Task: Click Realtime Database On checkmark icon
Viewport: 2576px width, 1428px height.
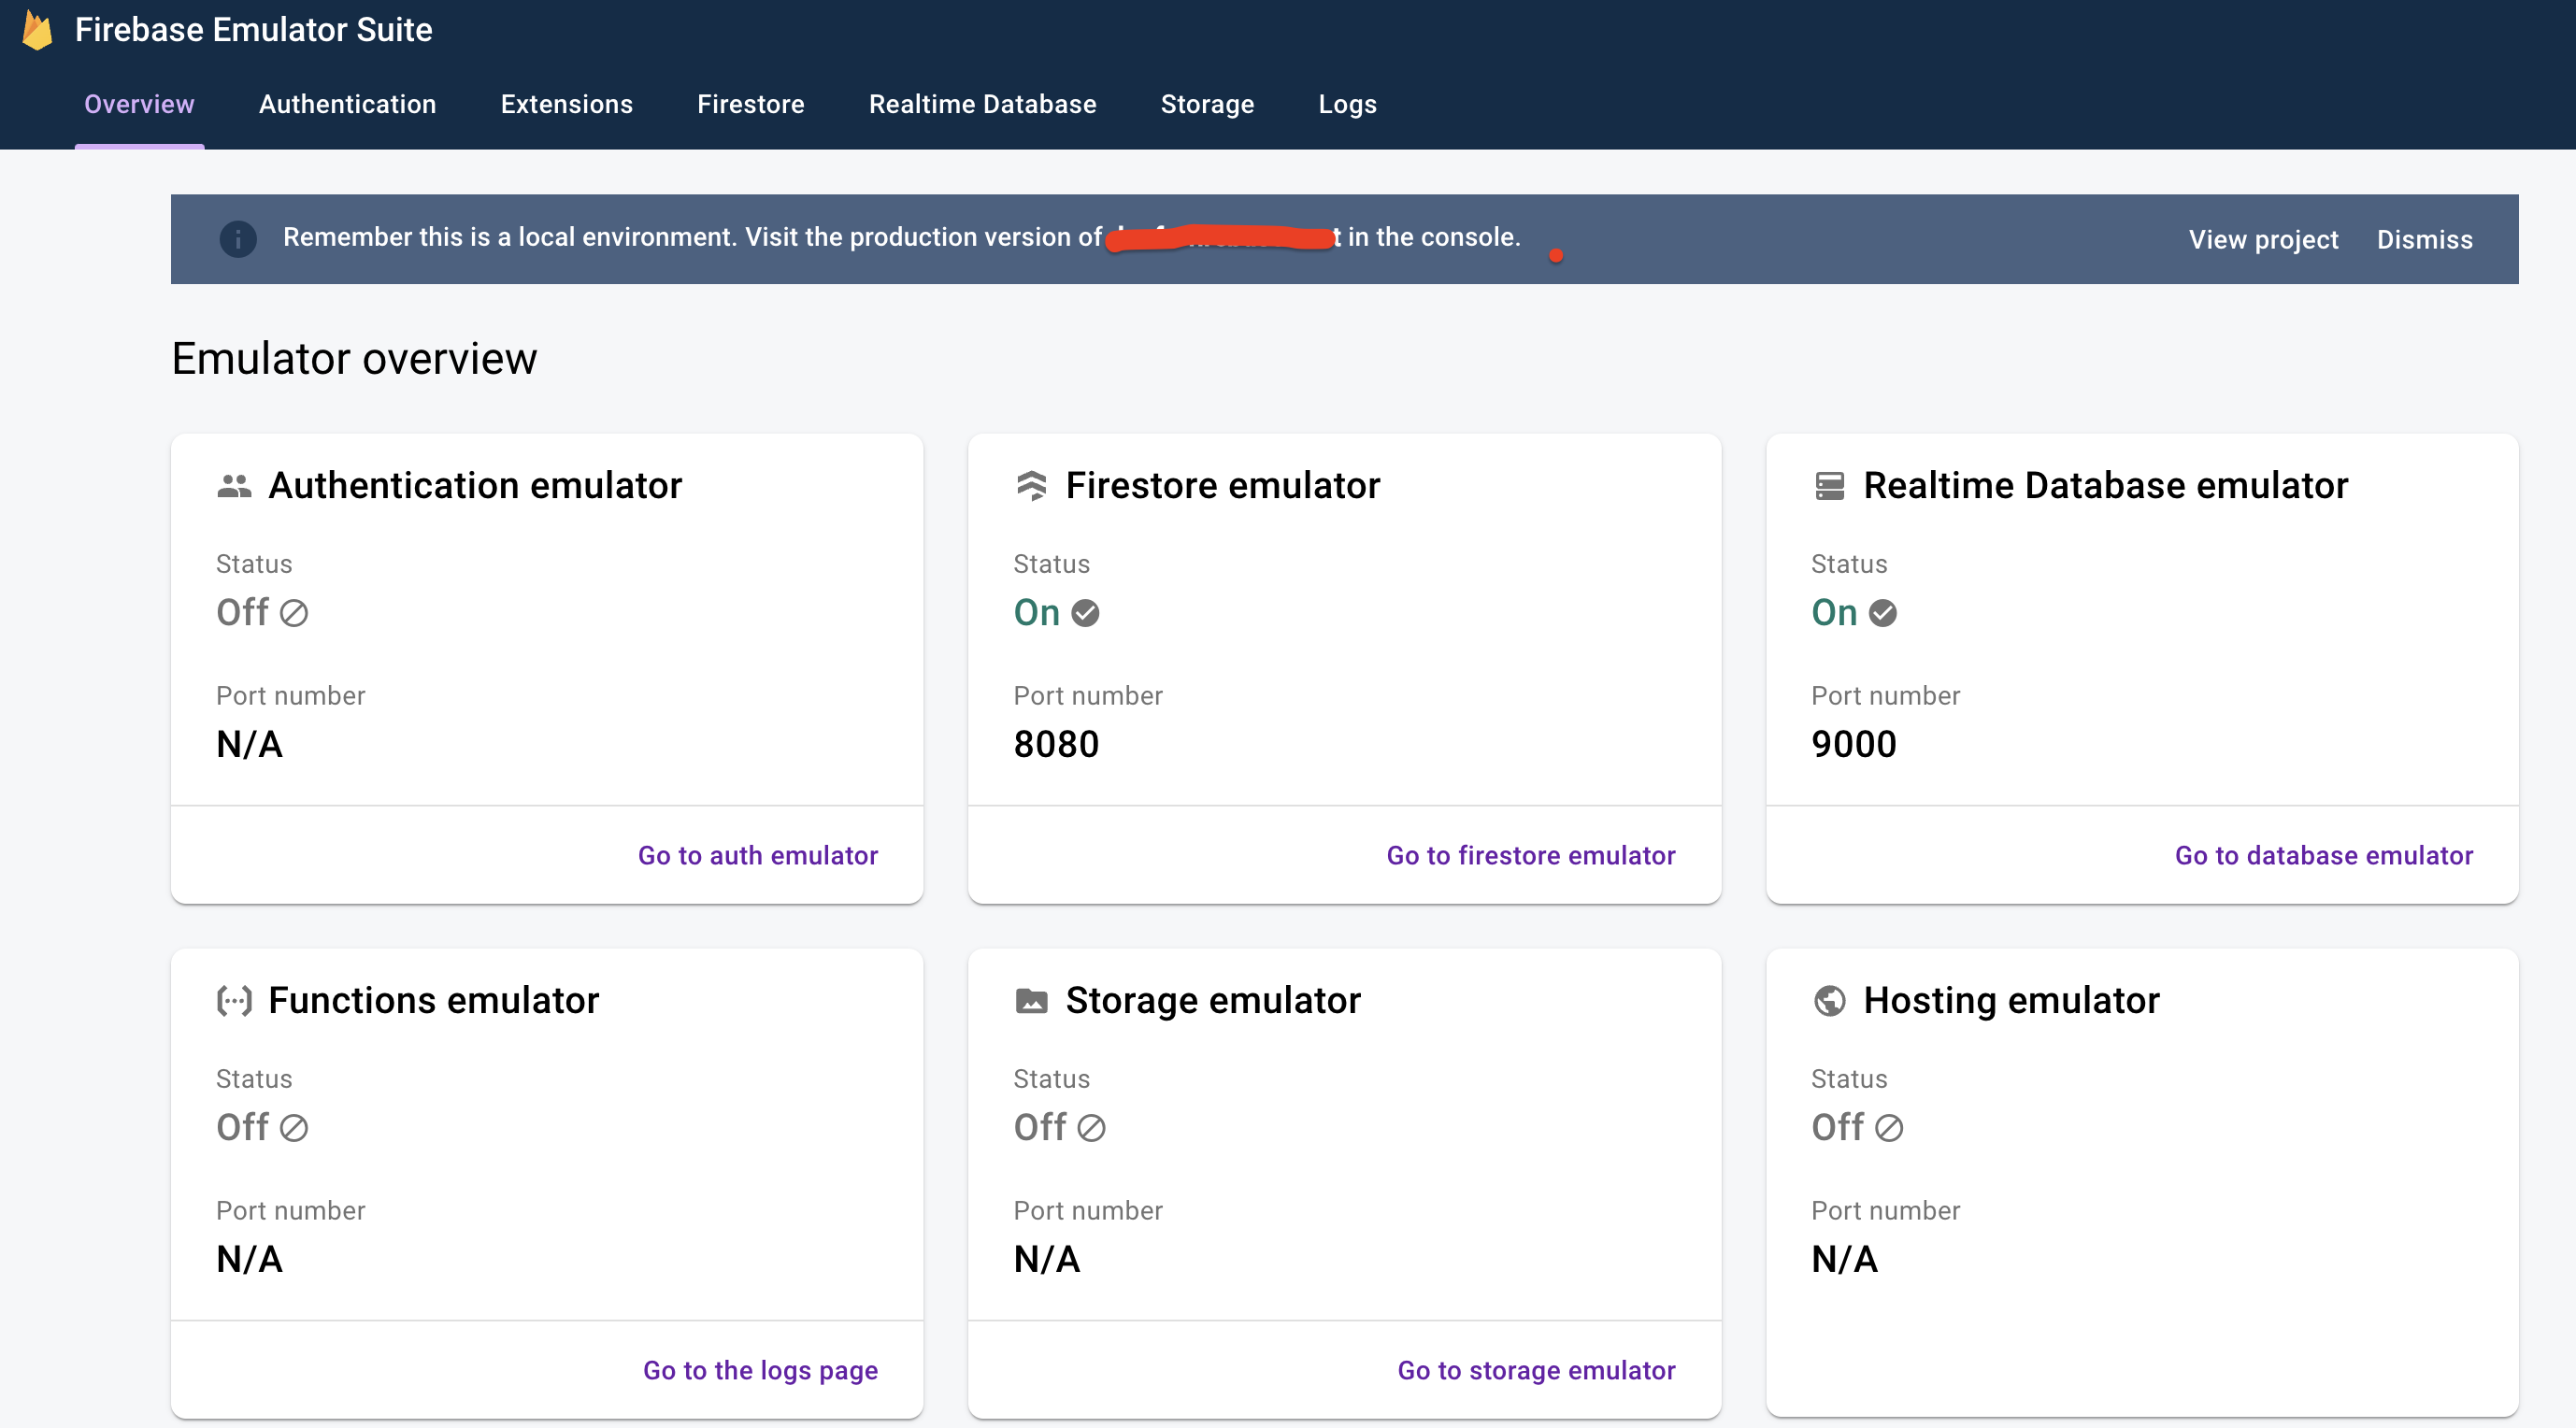Action: (1882, 613)
